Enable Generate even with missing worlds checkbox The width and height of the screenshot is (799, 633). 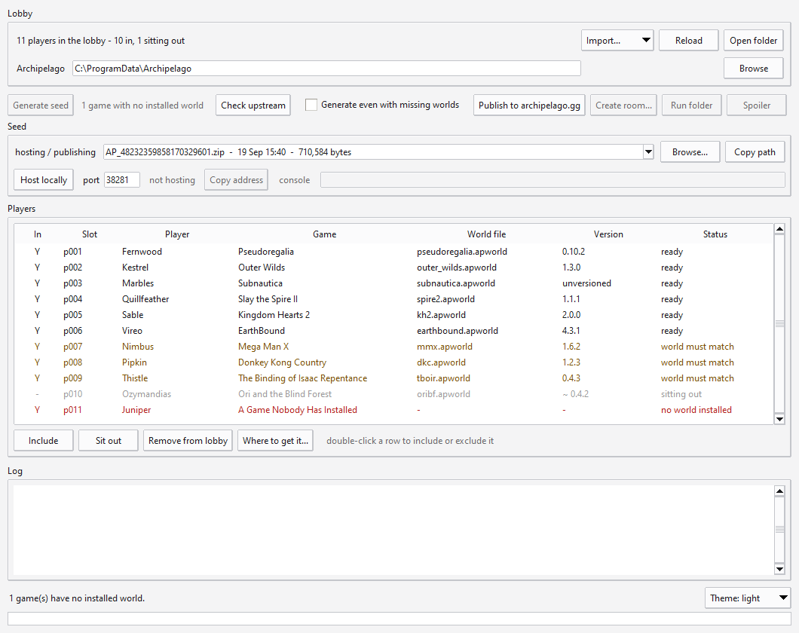[x=311, y=105]
